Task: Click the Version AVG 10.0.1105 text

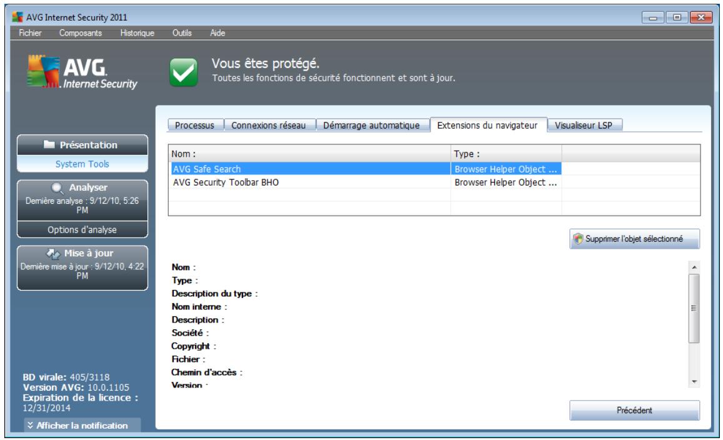Action: point(76,387)
